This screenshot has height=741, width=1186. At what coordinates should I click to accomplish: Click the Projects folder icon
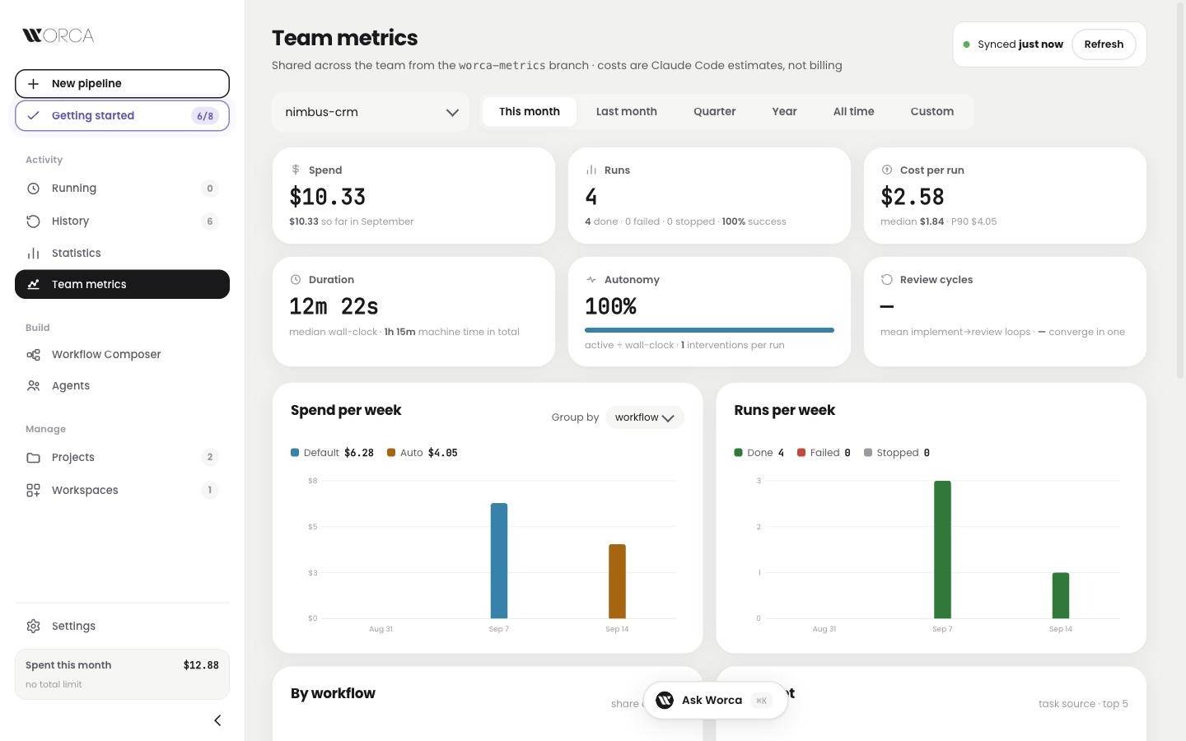point(33,458)
